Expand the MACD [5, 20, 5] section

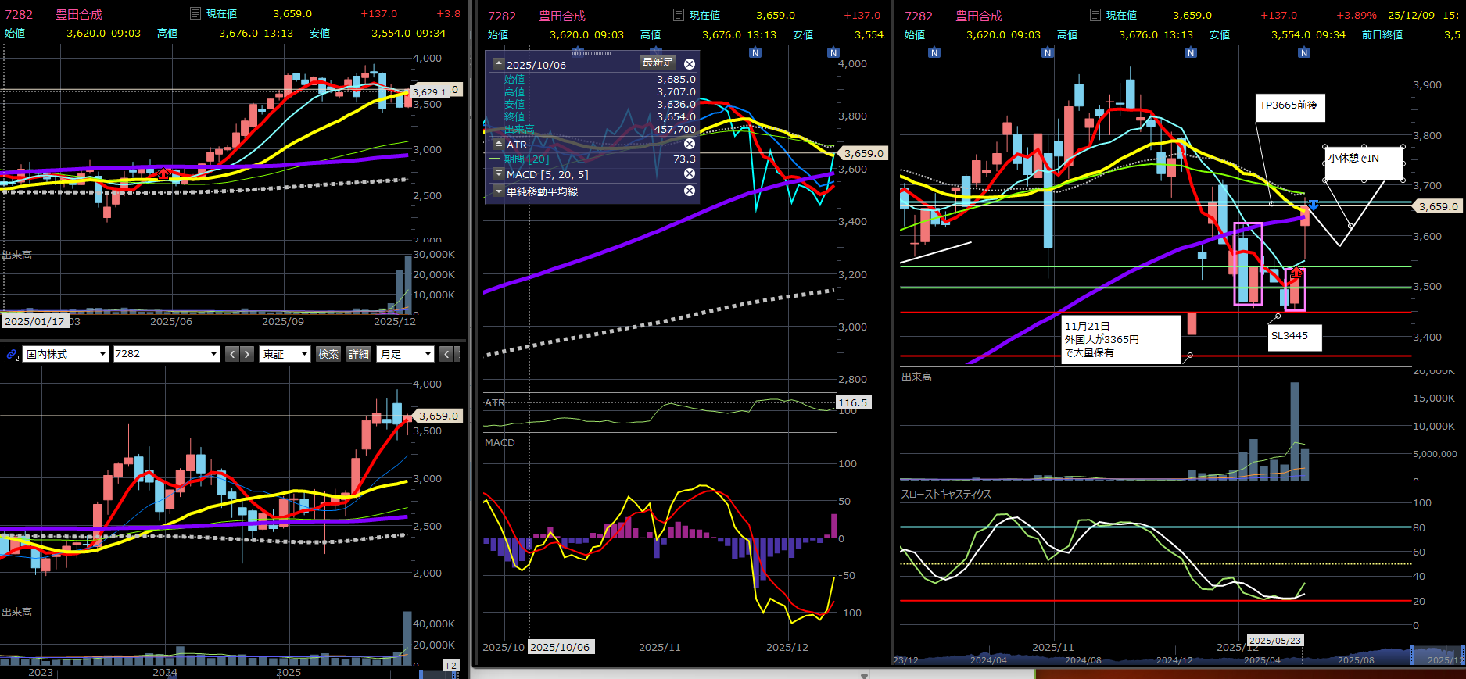point(499,174)
